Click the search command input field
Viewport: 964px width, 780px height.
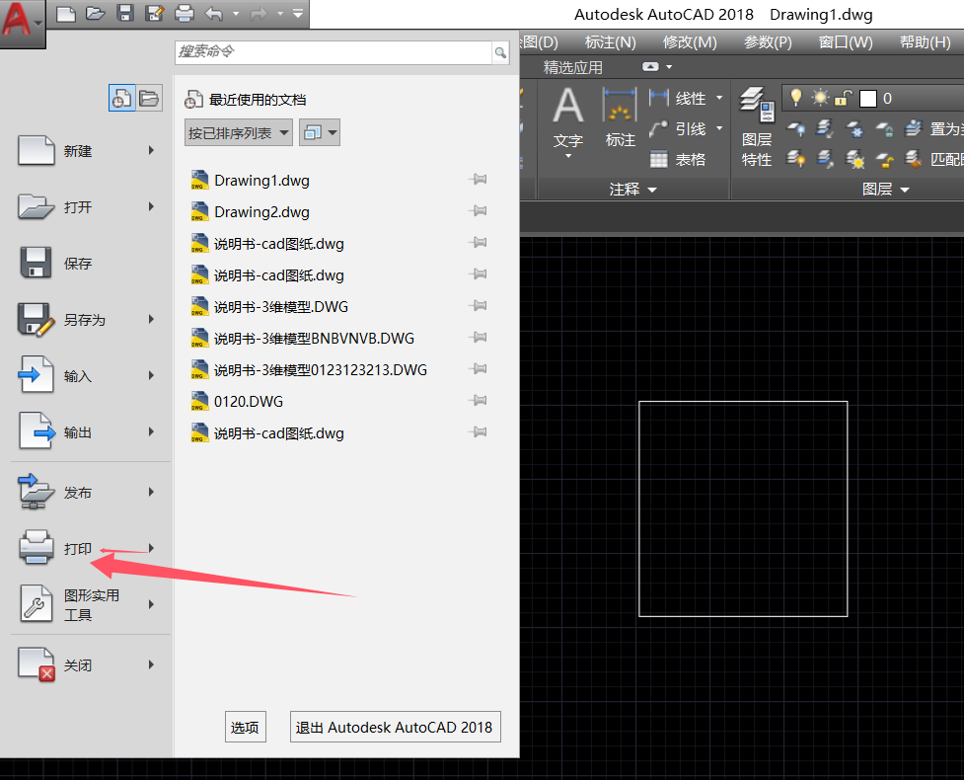point(334,52)
